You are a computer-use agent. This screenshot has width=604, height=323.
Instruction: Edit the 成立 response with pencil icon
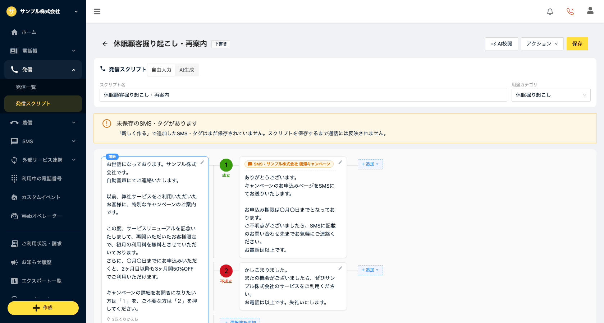click(340, 162)
